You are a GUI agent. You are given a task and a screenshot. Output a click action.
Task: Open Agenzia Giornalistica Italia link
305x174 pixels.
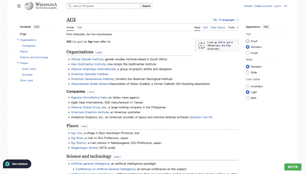pos(89,98)
